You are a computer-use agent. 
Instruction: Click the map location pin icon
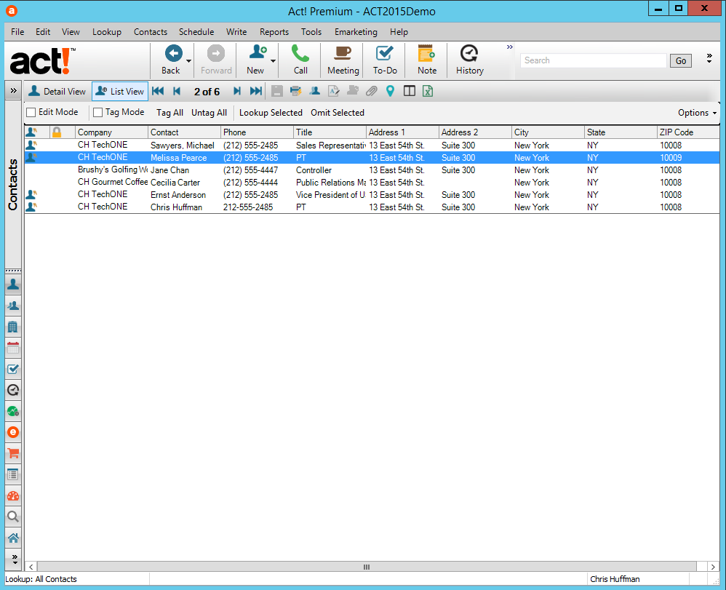[x=391, y=91]
